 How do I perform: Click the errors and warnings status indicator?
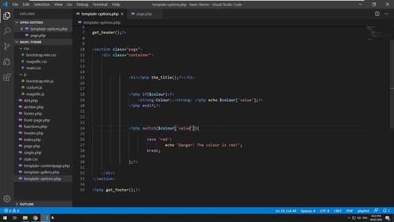pyautogui.click(x=12, y=211)
